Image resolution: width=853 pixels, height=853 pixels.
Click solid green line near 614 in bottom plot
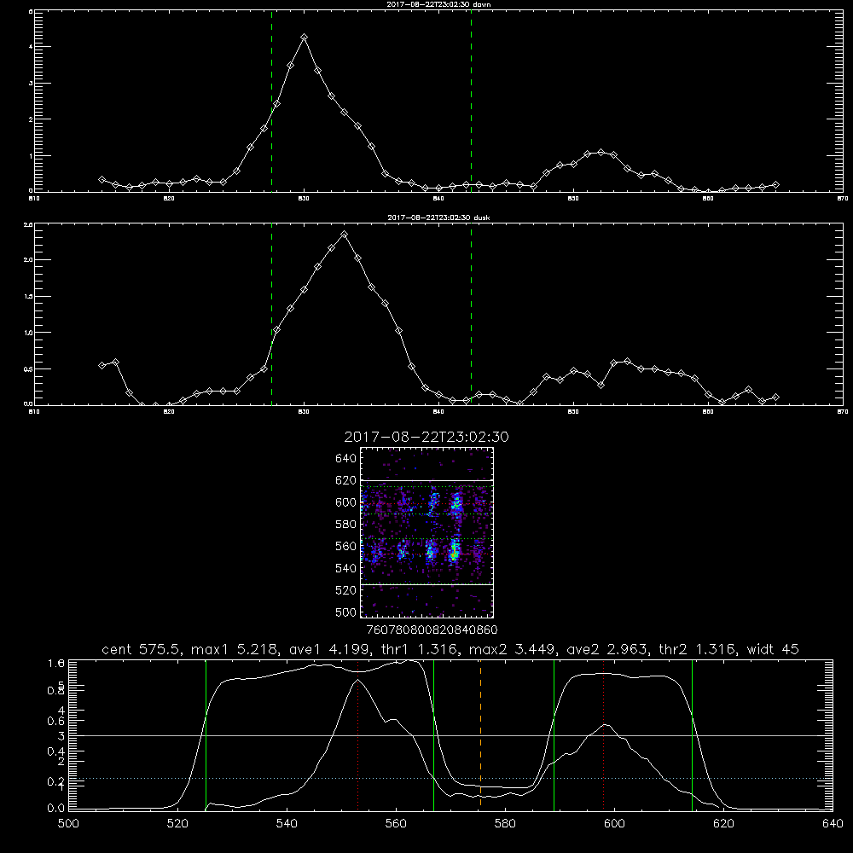692,734
